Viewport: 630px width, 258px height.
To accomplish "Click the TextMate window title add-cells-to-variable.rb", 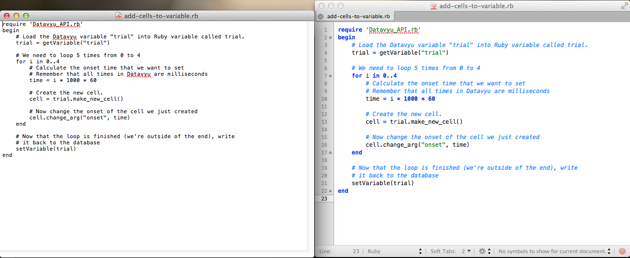I will pos(476,6).
